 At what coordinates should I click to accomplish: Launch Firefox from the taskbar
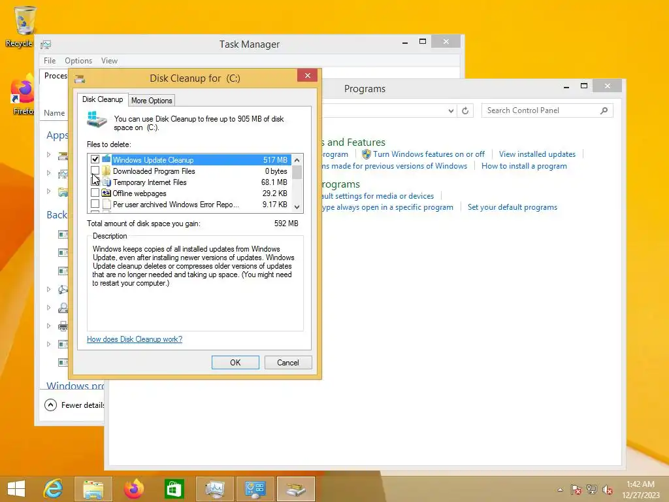coord(134,489)
